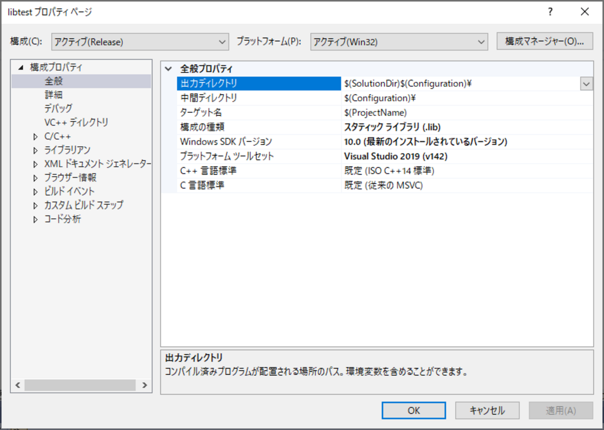Click the キャンセル button
Viewport: 604px width, 430px height.
tap(487, 410)
